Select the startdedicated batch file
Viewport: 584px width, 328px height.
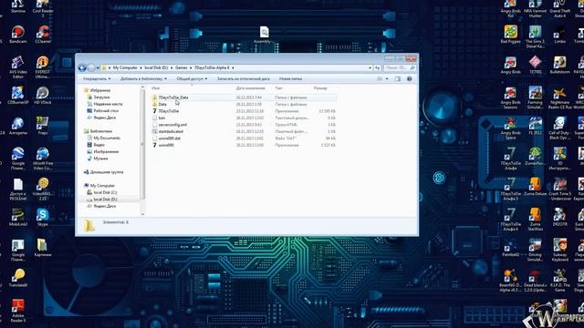point(244,131)
